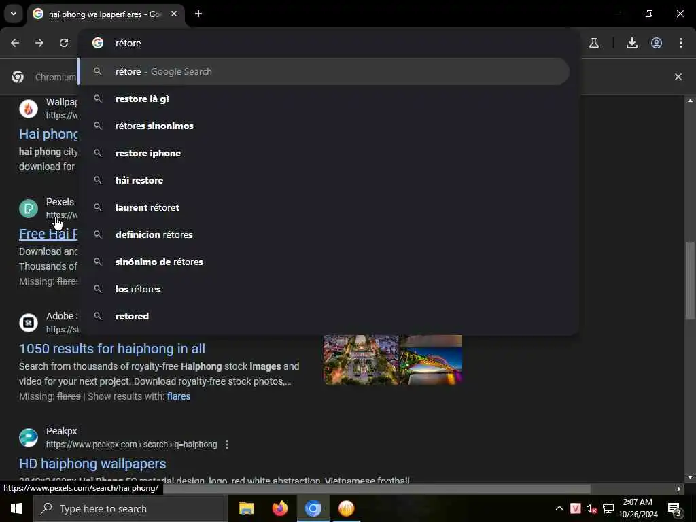Open HD haiphong wallpapers link
The image size is (696, 522).
[x=92, y=464]
